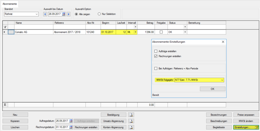The width and height of the screenshot is (260, 131).
Task: Open preview icon next to Konten-Abgrenzung
Action: tap(131, 127)
